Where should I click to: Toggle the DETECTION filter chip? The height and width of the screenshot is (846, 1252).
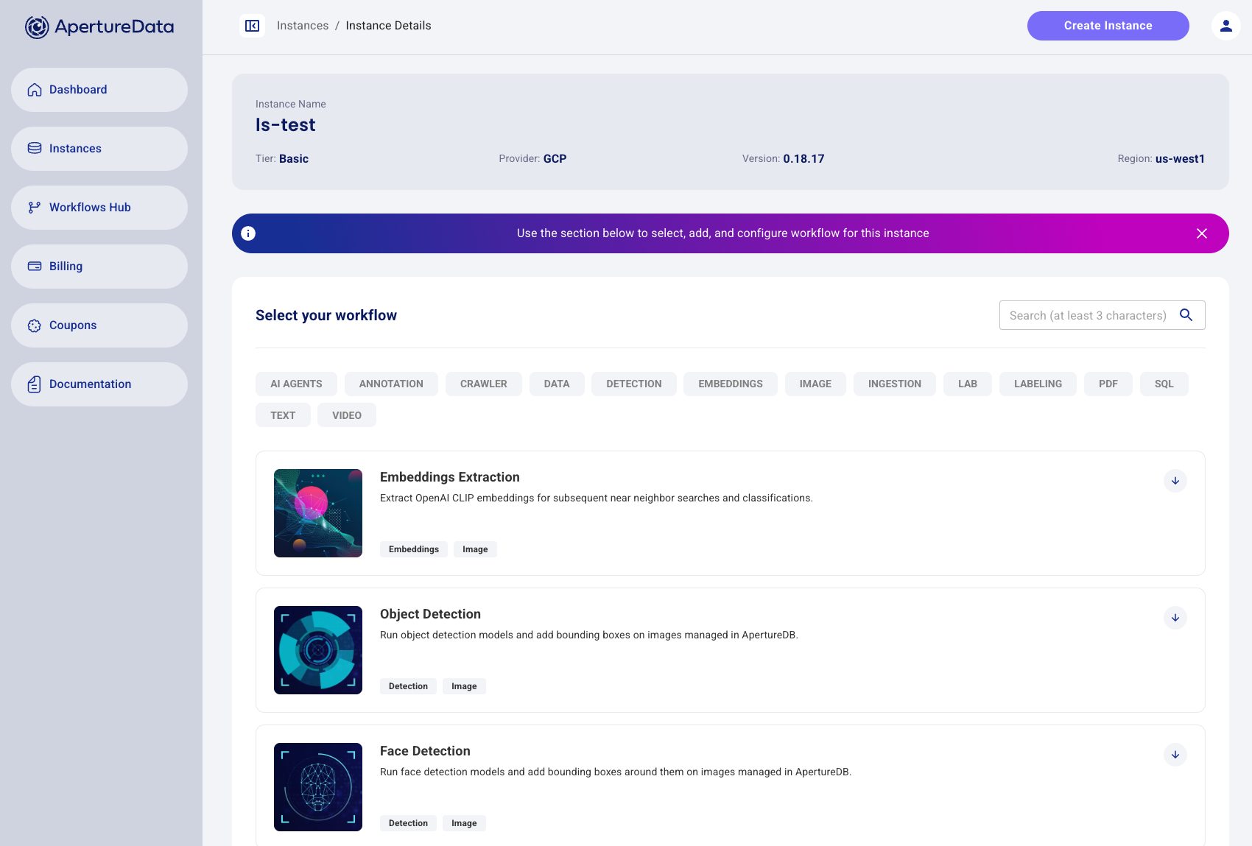(633, 384)
